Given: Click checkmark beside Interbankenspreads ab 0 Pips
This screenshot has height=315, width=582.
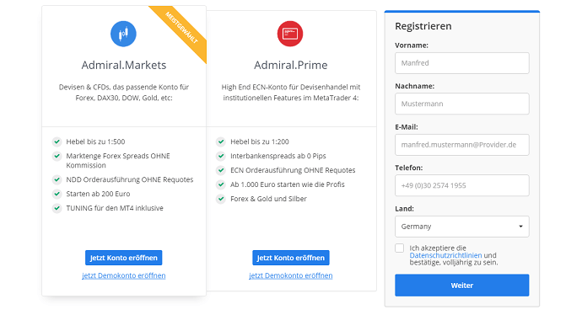Looking at the screenshot, I should coord(221,156).
